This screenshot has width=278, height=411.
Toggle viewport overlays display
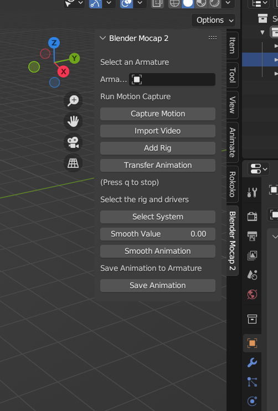(x=127, y=3)
